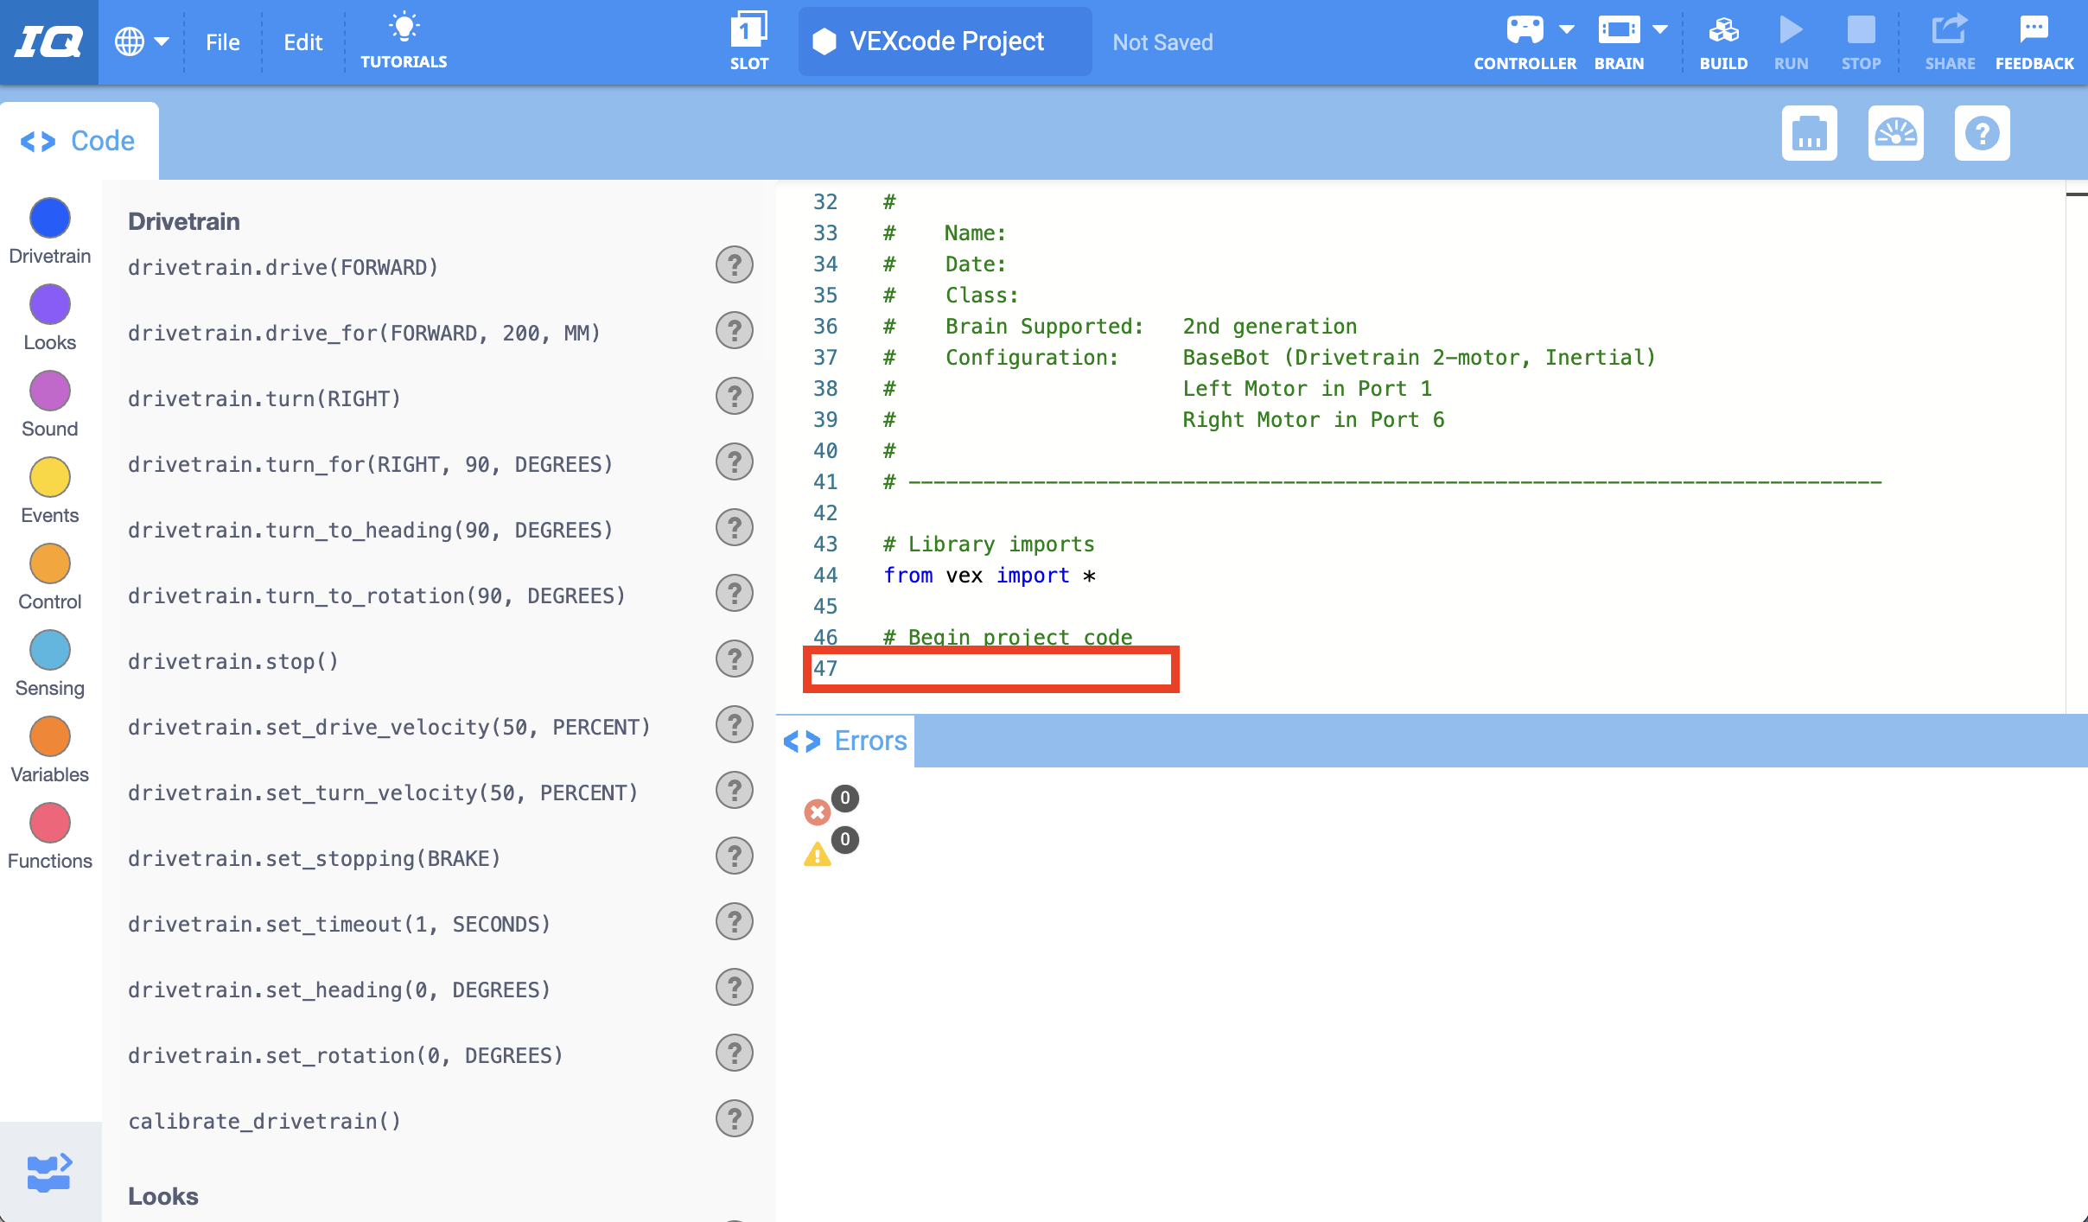Select the Events category in sidebar
The image size is (2088, 1222).
(x=49, y=477)
